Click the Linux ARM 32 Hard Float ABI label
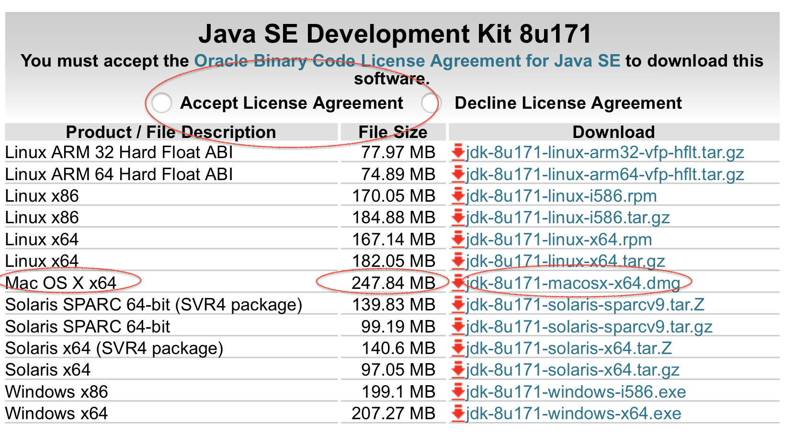This screenshot has height=435, width=795. coord(119,152)
